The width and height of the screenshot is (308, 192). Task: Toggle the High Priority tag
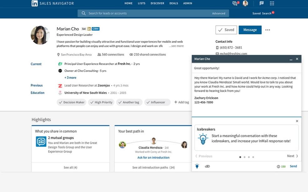click(101, 102)
